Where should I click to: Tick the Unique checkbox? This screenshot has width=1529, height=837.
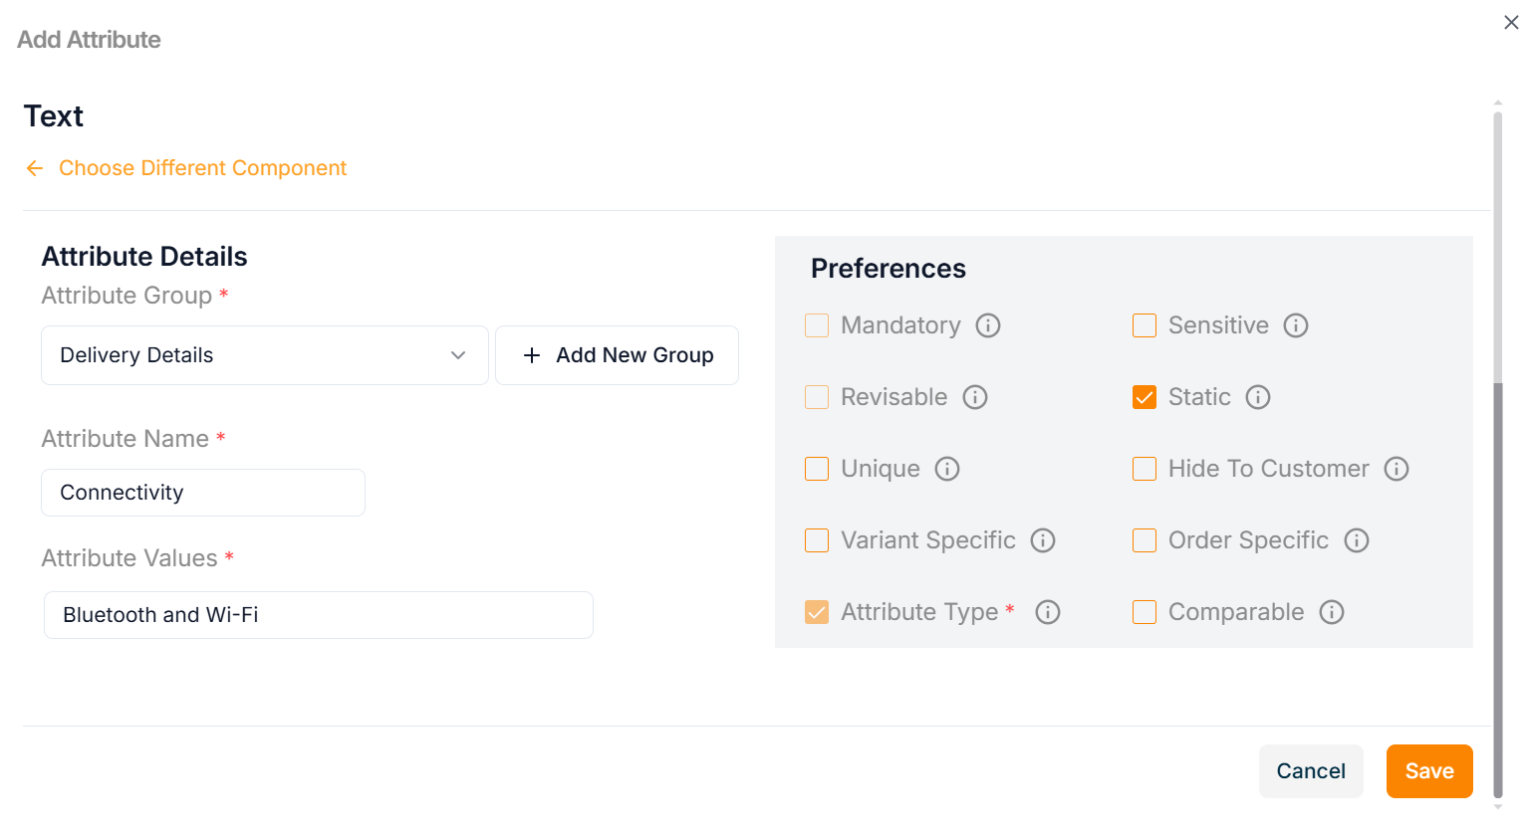[x=817, y=469]
